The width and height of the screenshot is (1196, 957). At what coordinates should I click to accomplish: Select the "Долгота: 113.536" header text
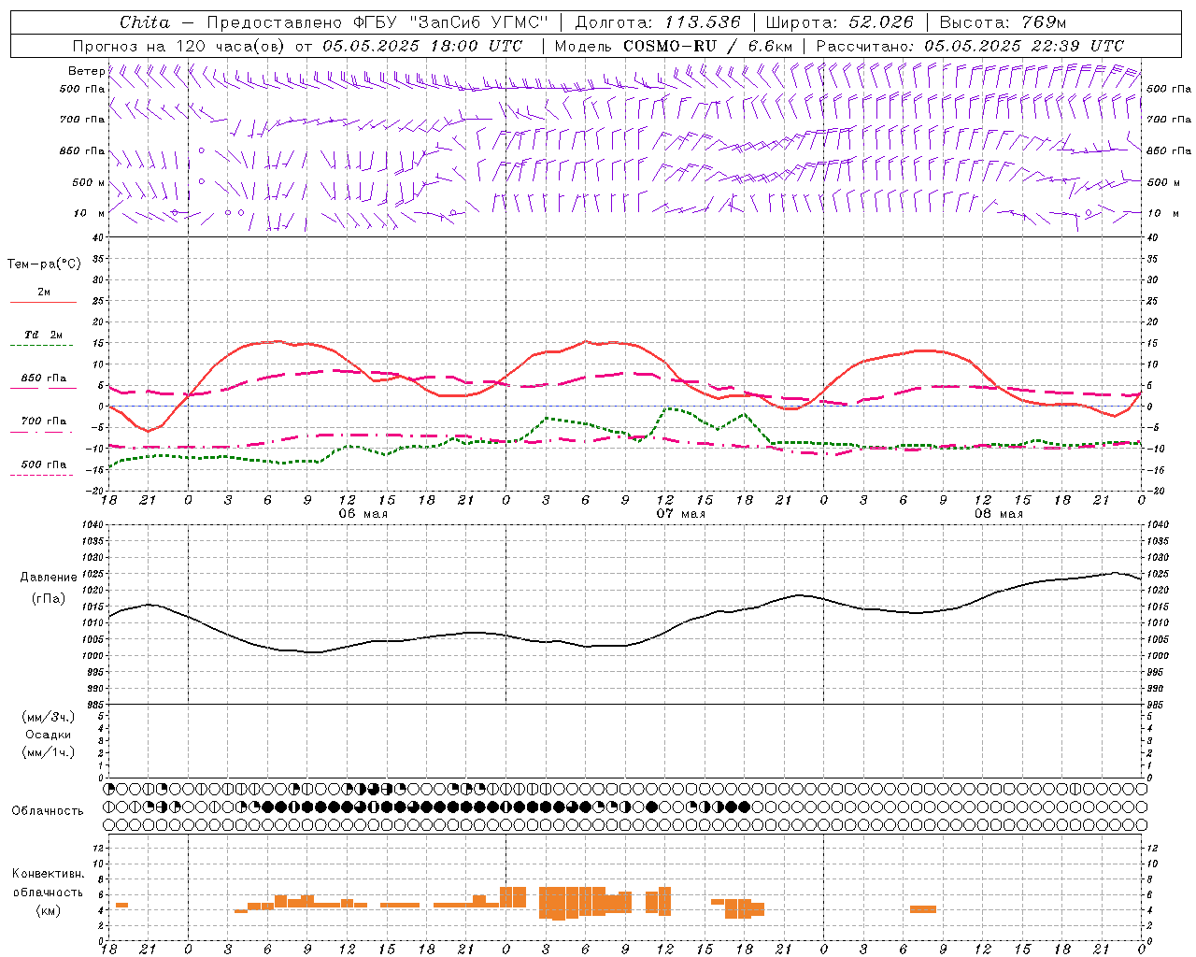click(x=658, y=22)
